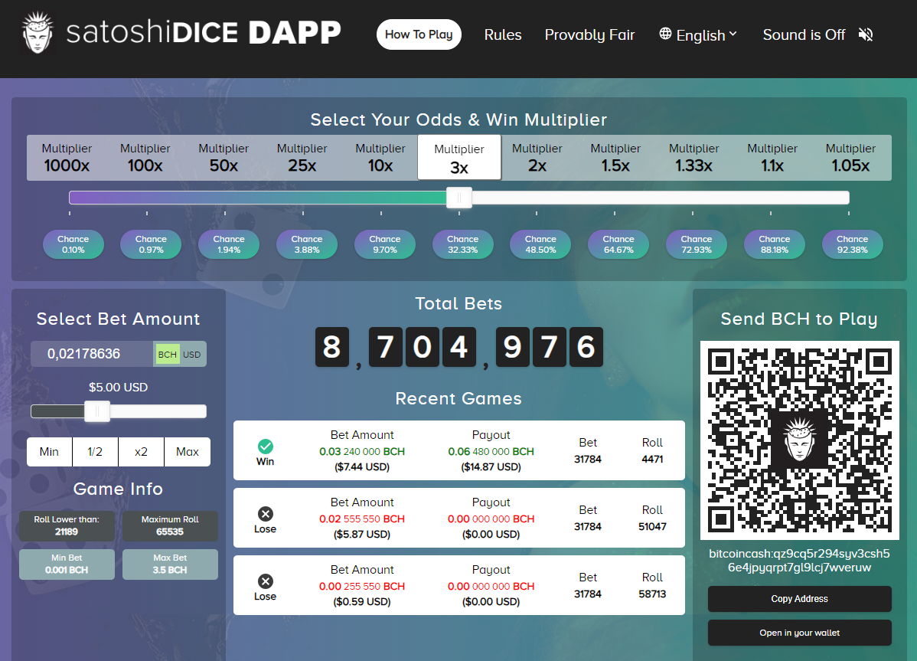This screenshot has height=661, width=917.
Task: Click the 0.00 255 550 BCH bet amount
Action: [x=362, y=586]
